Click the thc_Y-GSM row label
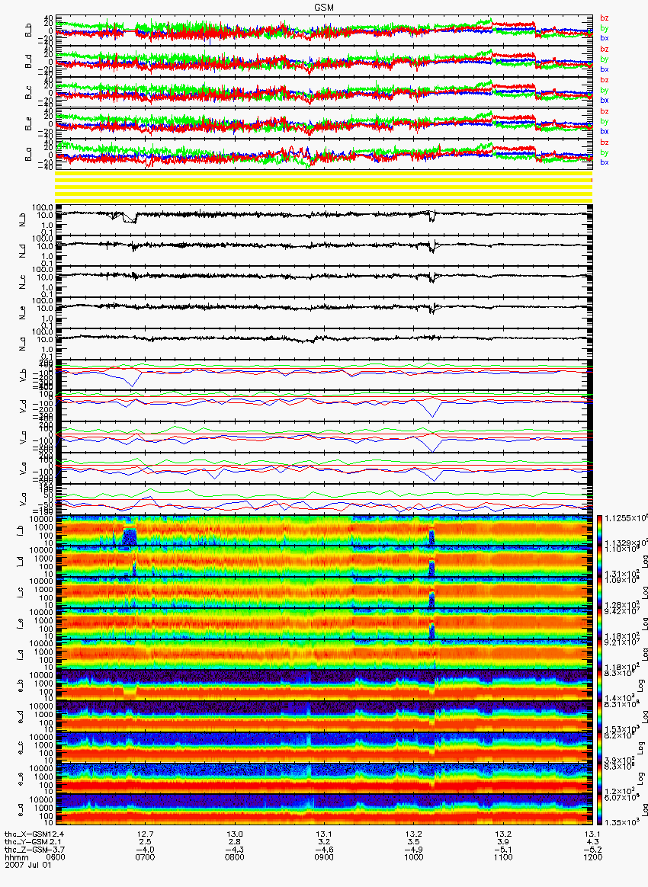The image size is (648, 887). coord(26,842)
